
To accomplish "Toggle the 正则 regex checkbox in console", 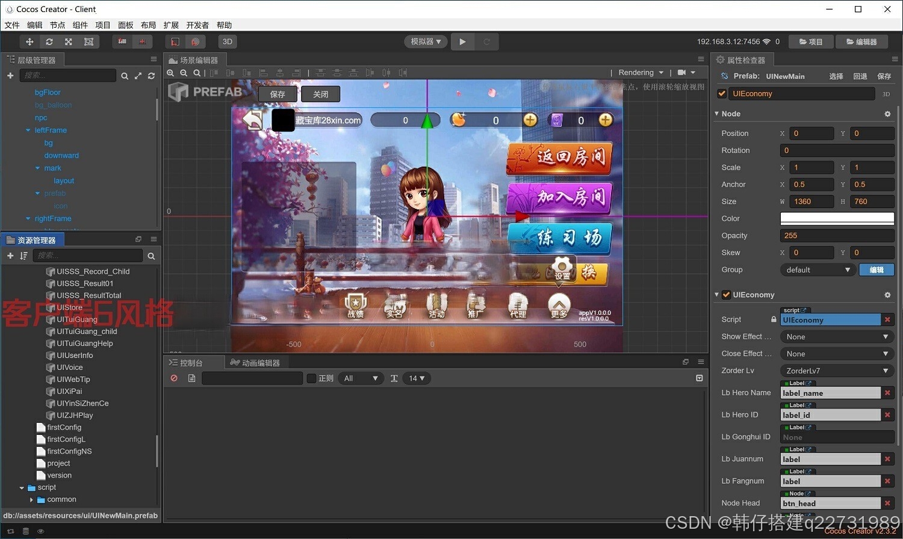I will pyautogui.click(x=311, y=378).
